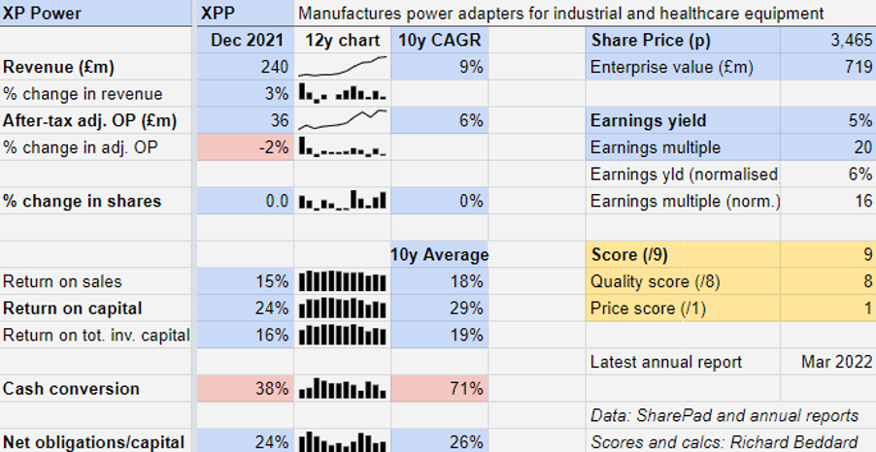Select the Return on capital bar sparkline
This screenshot has width=876, height=452.
click(342, 308)
